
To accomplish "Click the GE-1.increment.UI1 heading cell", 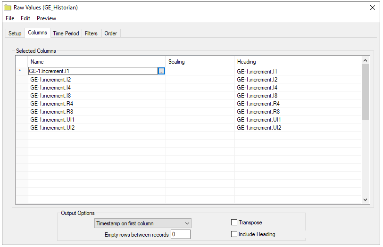I will pos(298,120).
